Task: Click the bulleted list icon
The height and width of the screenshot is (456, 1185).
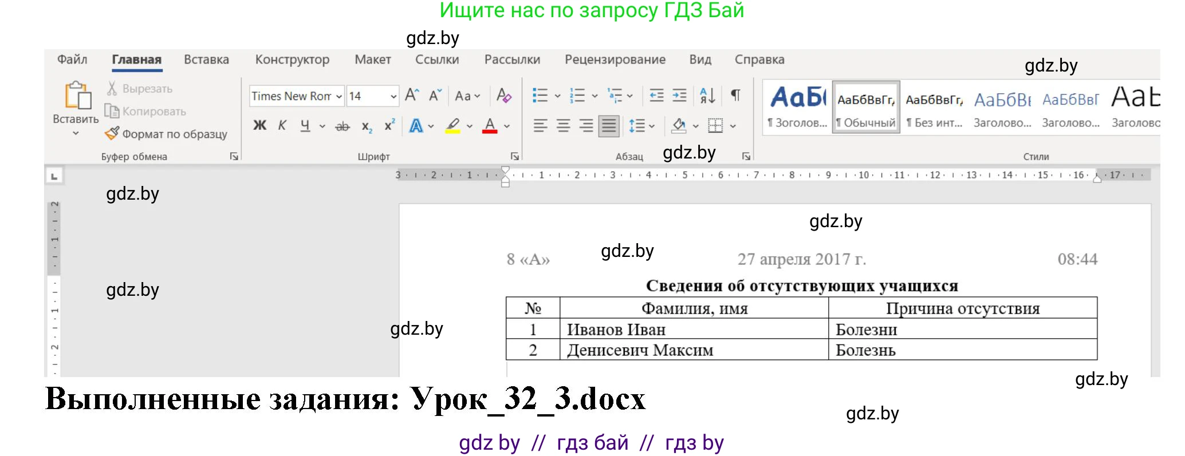Action: [540, 96]
